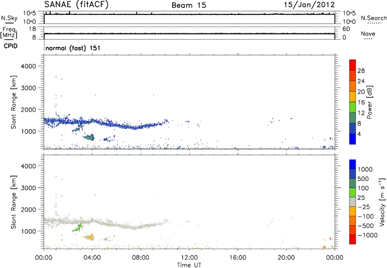Click the '3000' tick of the power panel axis
387x268 pixels.
pyautogui.click(x=29, y=88)
